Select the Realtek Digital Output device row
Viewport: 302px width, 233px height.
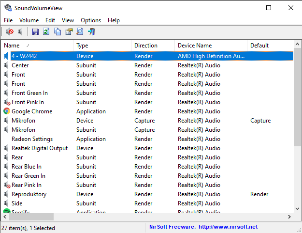click(x=39, y=148)
